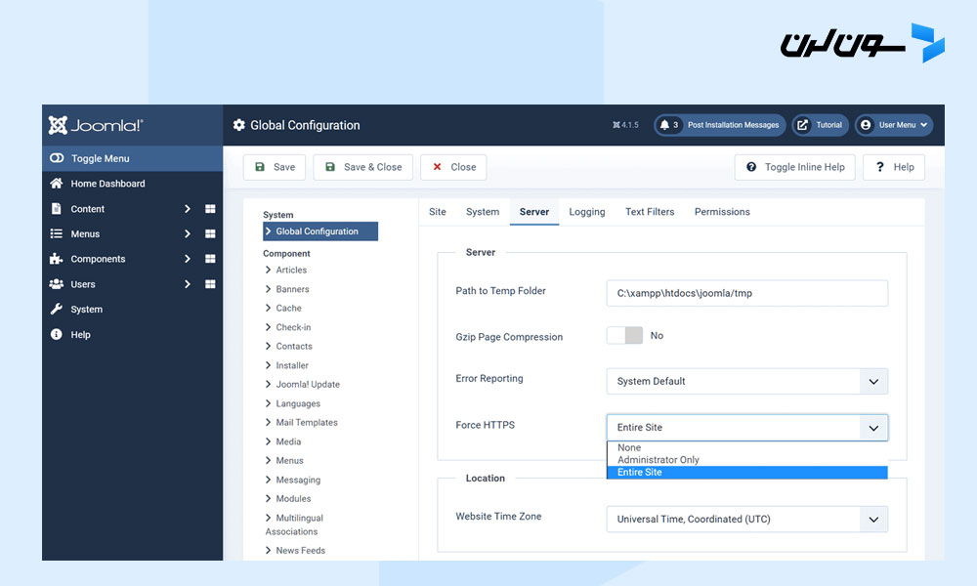
Task: Expand the Components submenu chevron
Action: 187,259
